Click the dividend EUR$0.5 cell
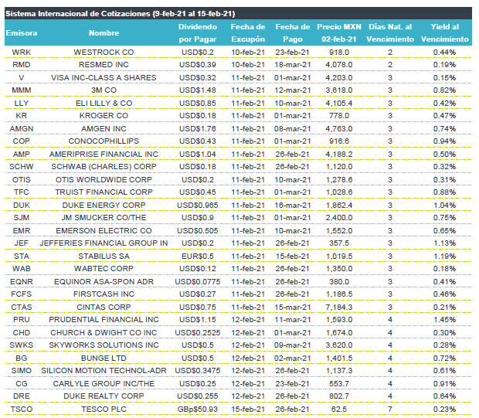The height and width of the screenshot is (418, 479). coord(198,257)
